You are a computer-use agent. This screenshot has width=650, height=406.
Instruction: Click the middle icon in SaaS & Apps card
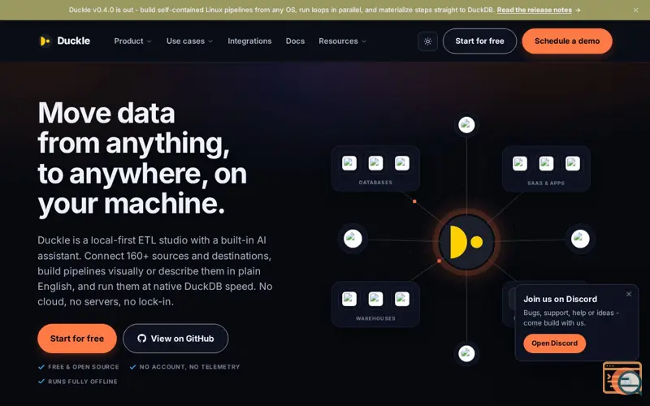(546, 164)
